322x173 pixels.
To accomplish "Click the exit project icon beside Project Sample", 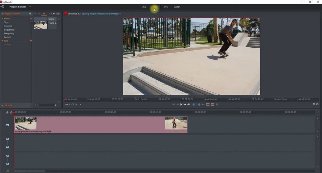I will coord(2,7).
